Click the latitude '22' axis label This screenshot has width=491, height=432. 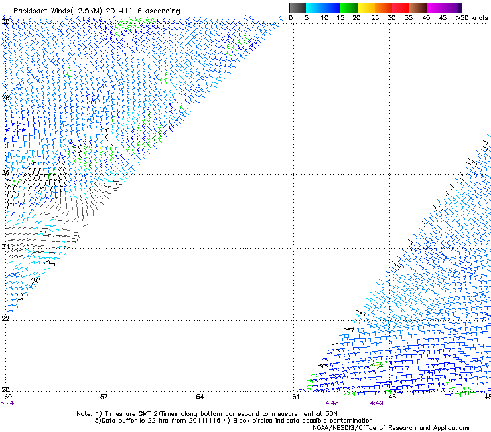(x=5, y=318)
